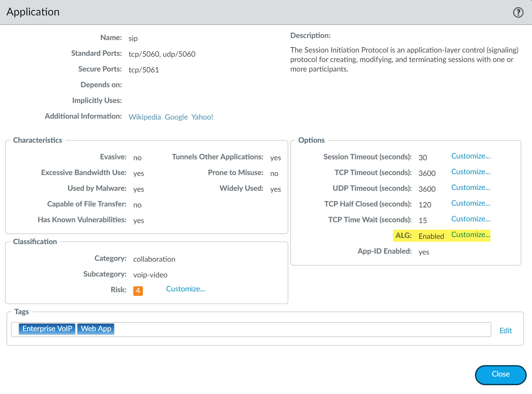Customize the TCP Timeout setting

click(470, 172)
